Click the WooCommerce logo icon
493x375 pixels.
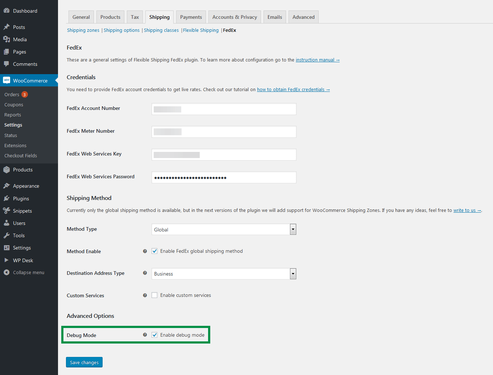[7, 80]
